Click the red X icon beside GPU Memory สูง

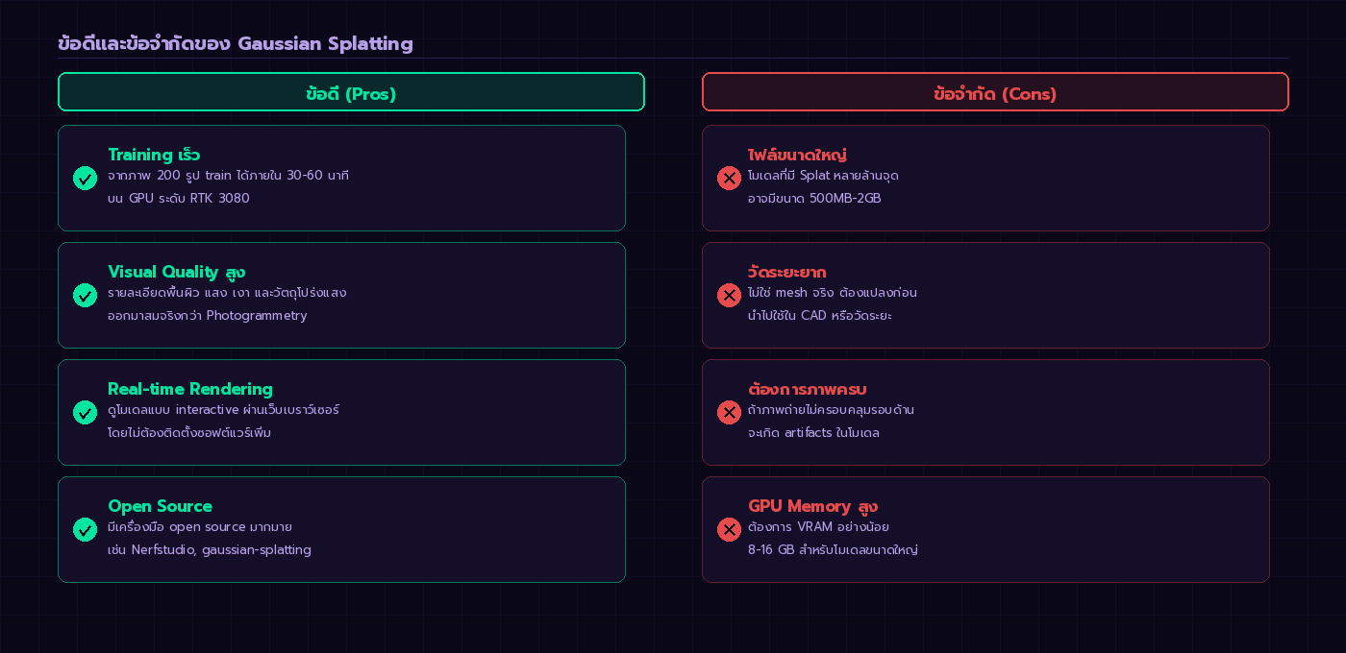pos(729,530)
